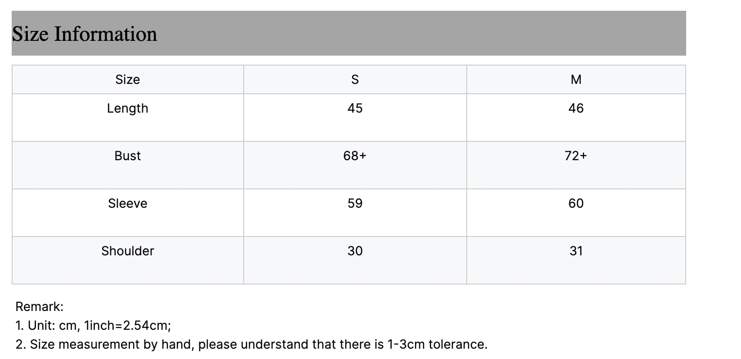Screen dimensions: 741x359
Task: Click the Bust value 68+ cell
Action: pyautogui.click(x=355, y=156)
